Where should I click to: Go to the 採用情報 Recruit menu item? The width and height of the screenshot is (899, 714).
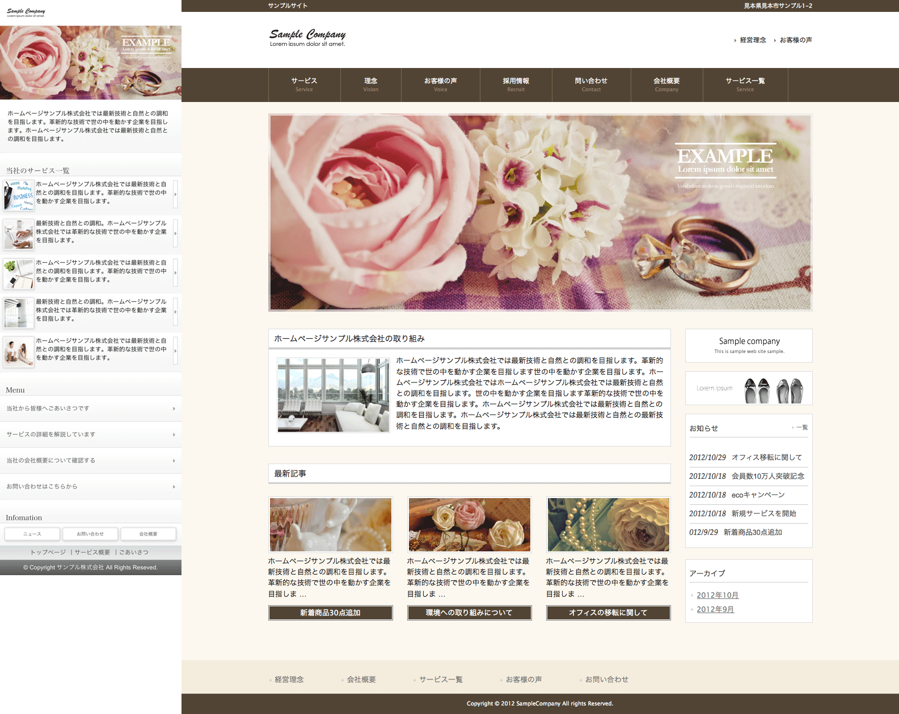click(516, 84)
